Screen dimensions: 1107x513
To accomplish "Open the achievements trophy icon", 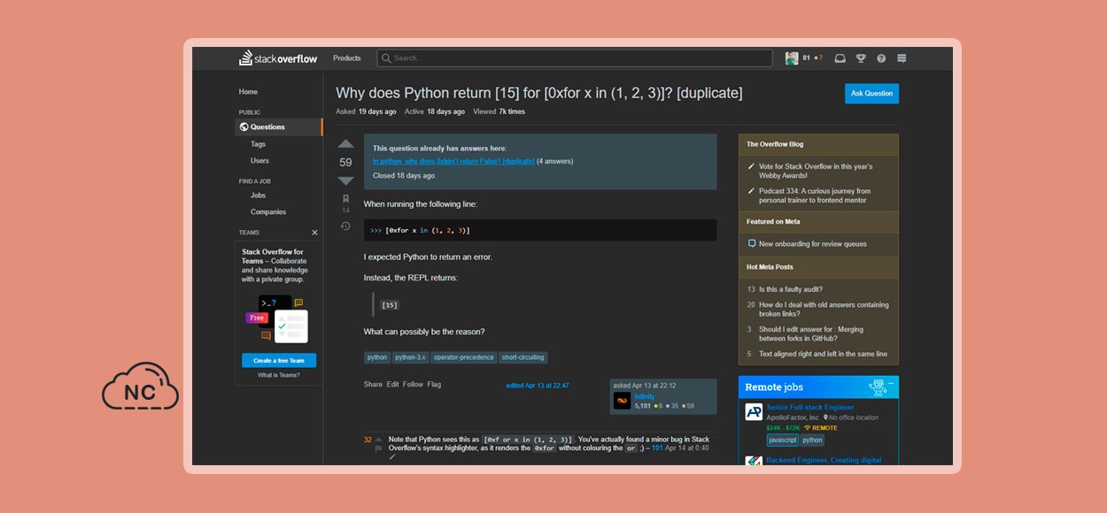I will point(861,58).
